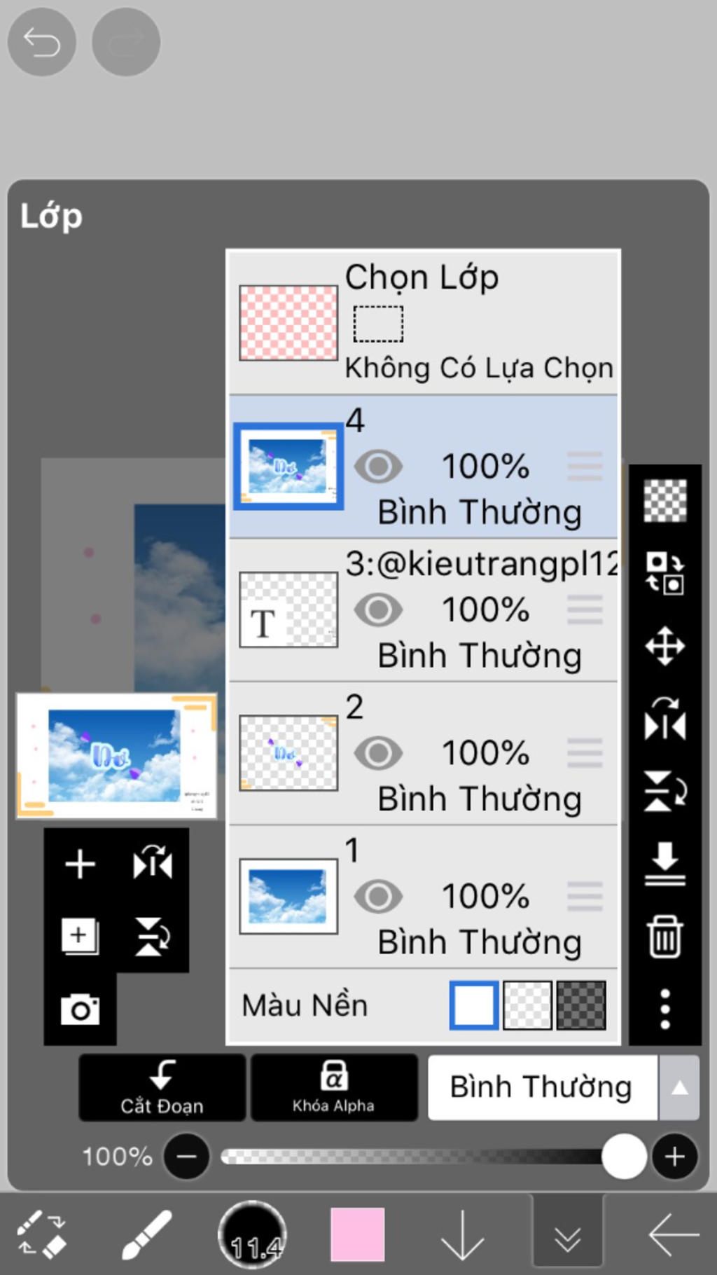Expand the Bình Thường blend mode dropdown

click(678, 1087)
